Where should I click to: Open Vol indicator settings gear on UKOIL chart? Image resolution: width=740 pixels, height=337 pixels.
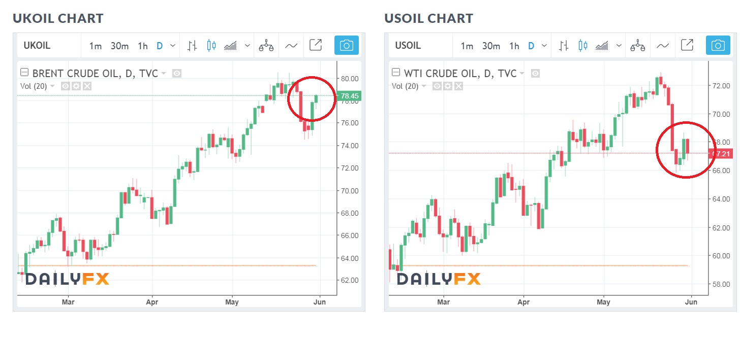[76, 86]
